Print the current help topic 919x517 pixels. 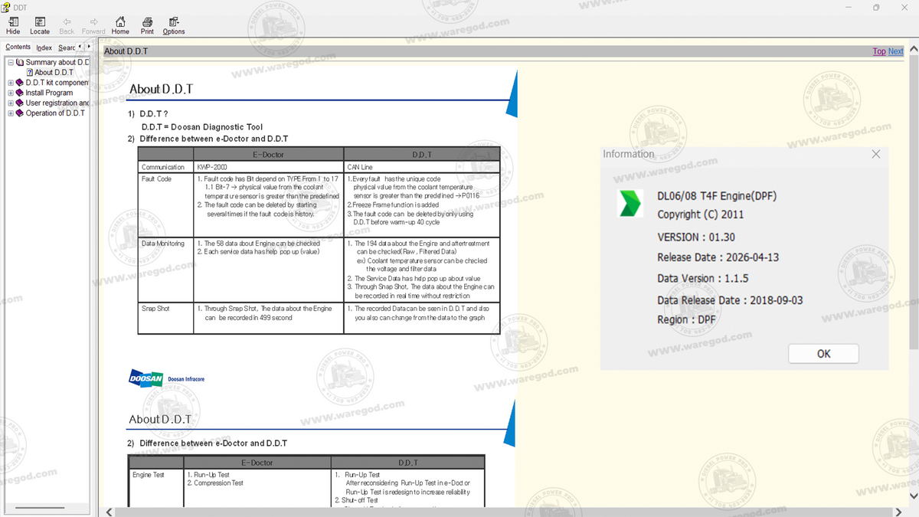coord(147,26)
